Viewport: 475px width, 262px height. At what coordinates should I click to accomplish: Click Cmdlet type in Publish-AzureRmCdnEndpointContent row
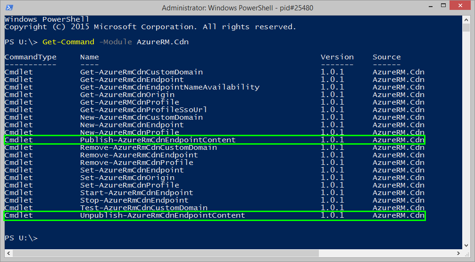pyautogui.click(x=18, y=140)
